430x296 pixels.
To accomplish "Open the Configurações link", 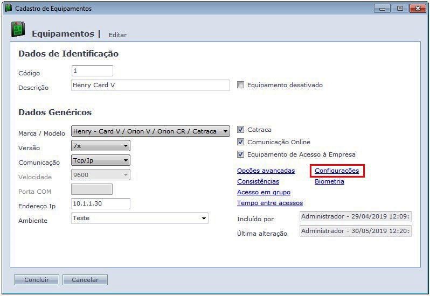I will [x=337, y=171].
